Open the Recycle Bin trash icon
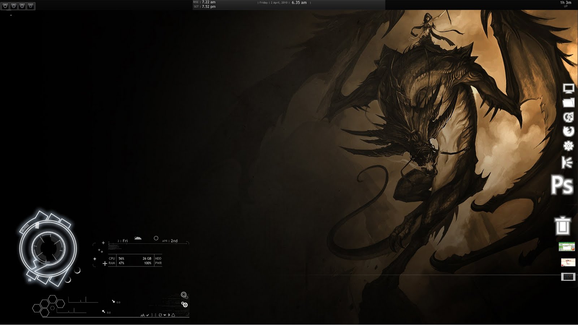 click(562, 225)
